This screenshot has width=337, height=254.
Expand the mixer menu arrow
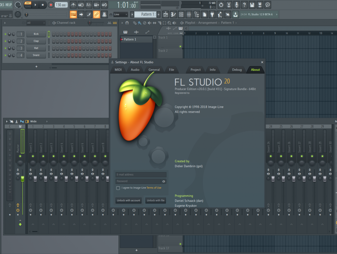click(7, 121)
